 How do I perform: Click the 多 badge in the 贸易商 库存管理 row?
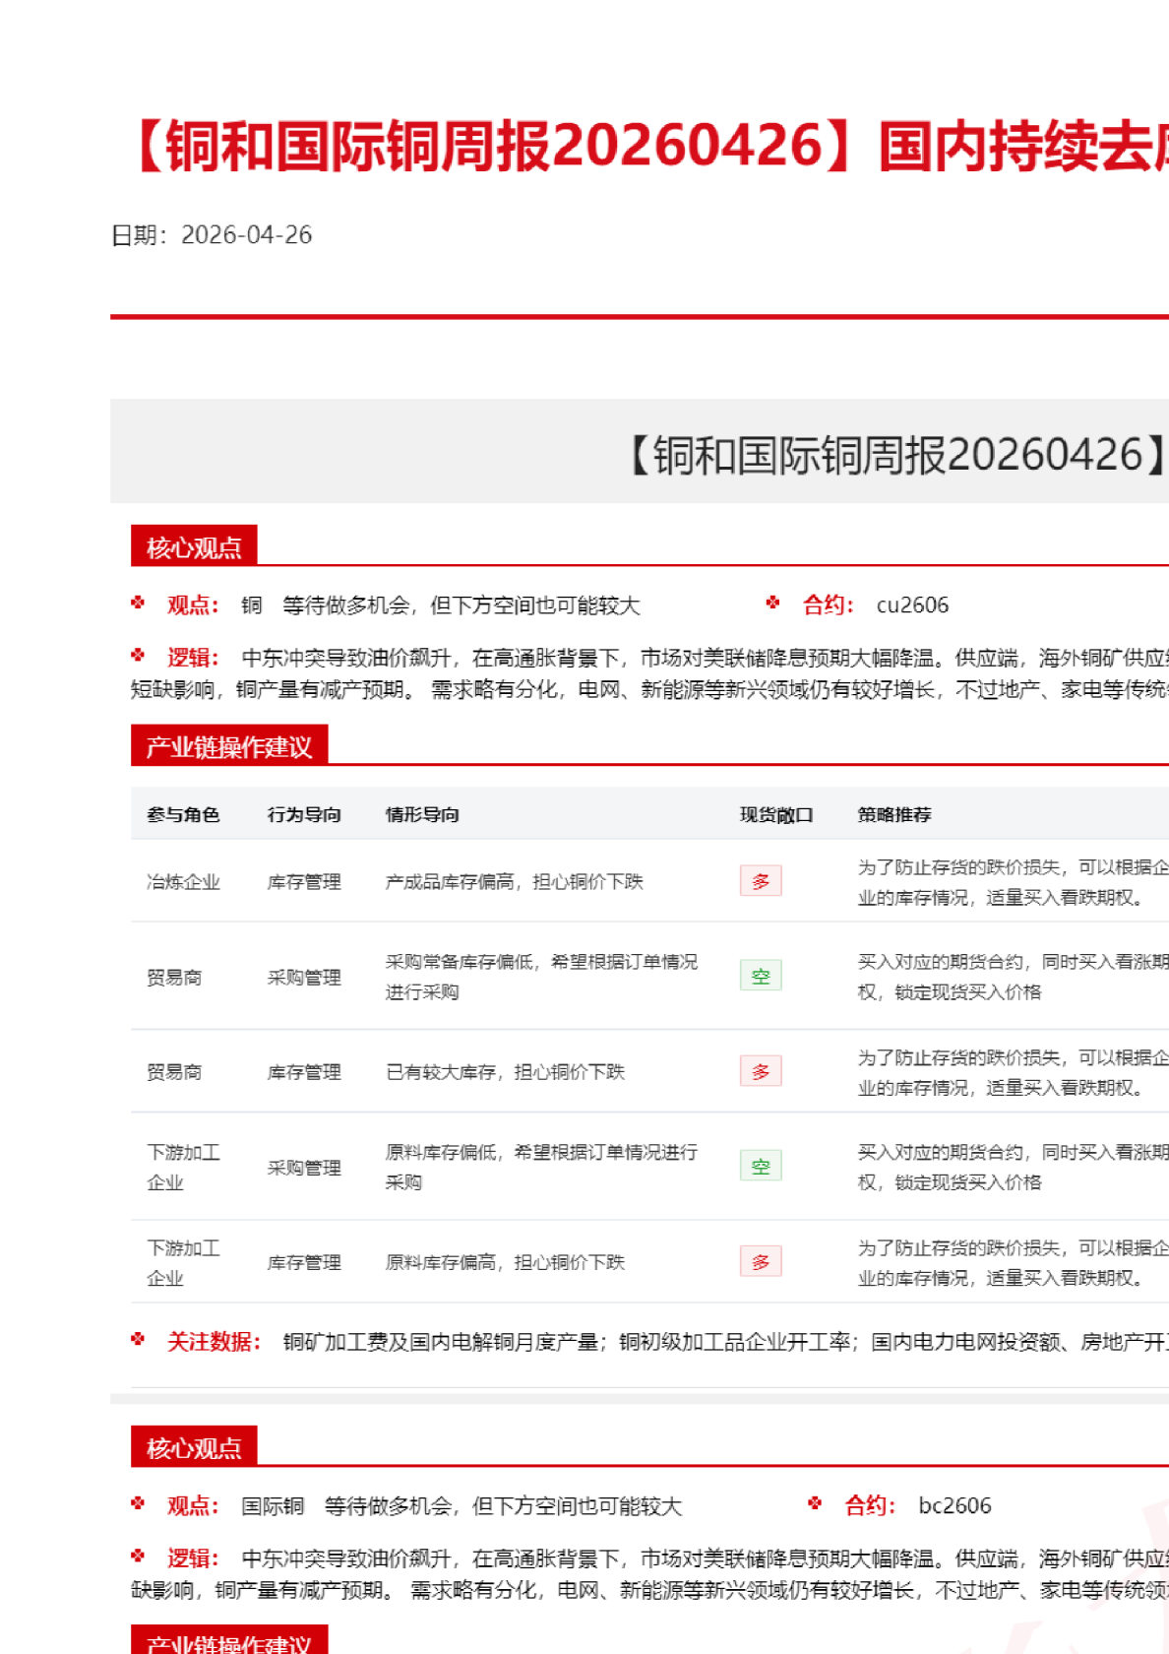coord(761,1071)
